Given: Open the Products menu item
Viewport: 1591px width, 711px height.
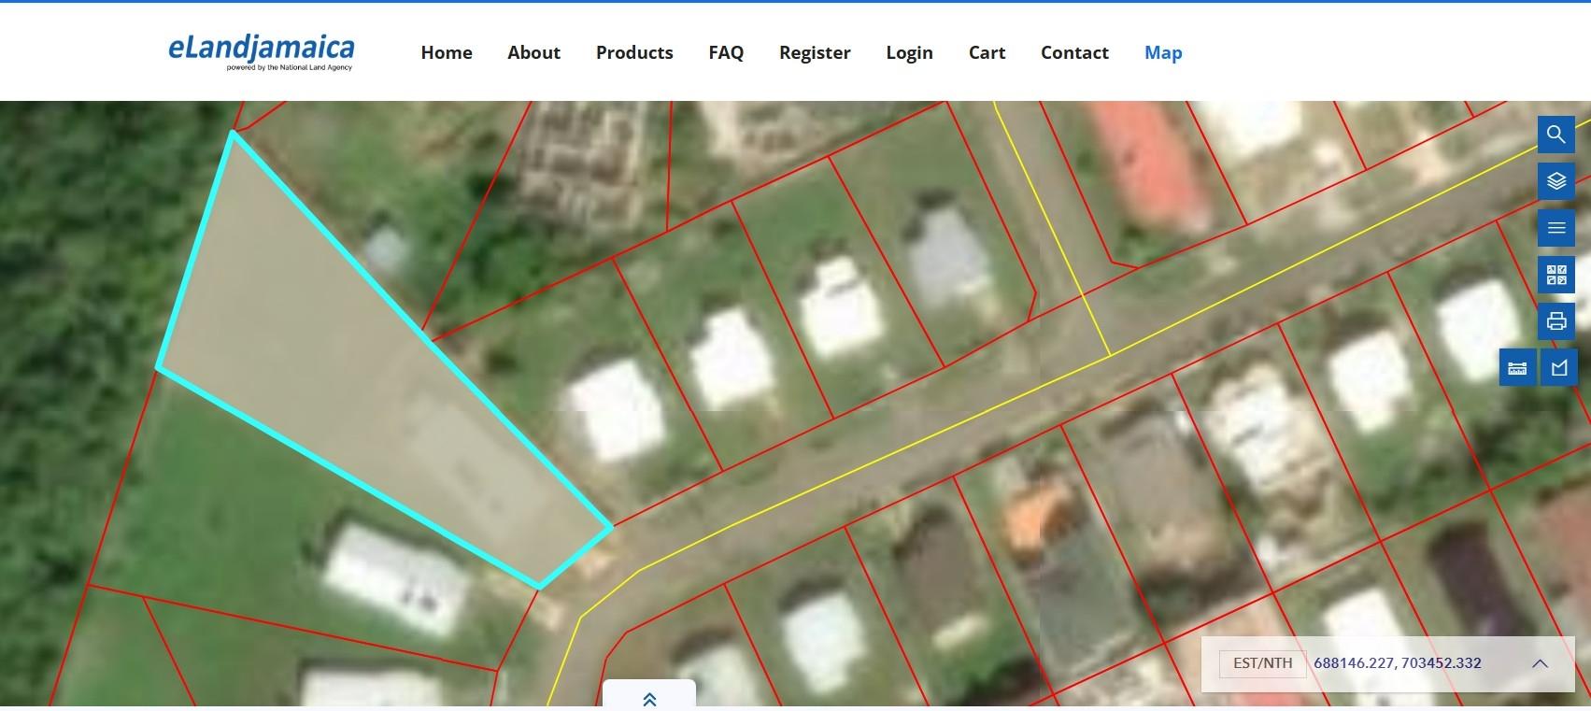Looking at the screenshot, I should pyautogui.click(x=634, y=53).
